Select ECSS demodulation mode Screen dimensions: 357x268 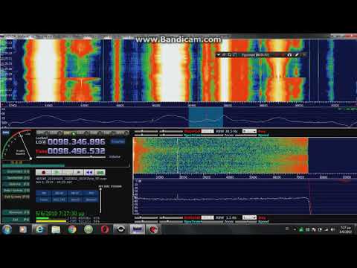55,133
